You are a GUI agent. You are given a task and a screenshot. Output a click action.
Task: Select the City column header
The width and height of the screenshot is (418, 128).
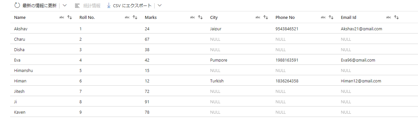coord(214,17)
